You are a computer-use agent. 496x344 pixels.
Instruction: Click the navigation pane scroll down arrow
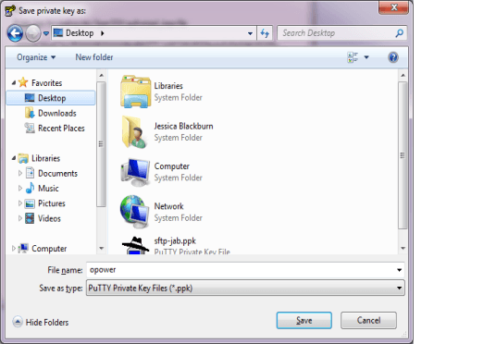pos(101,248)
